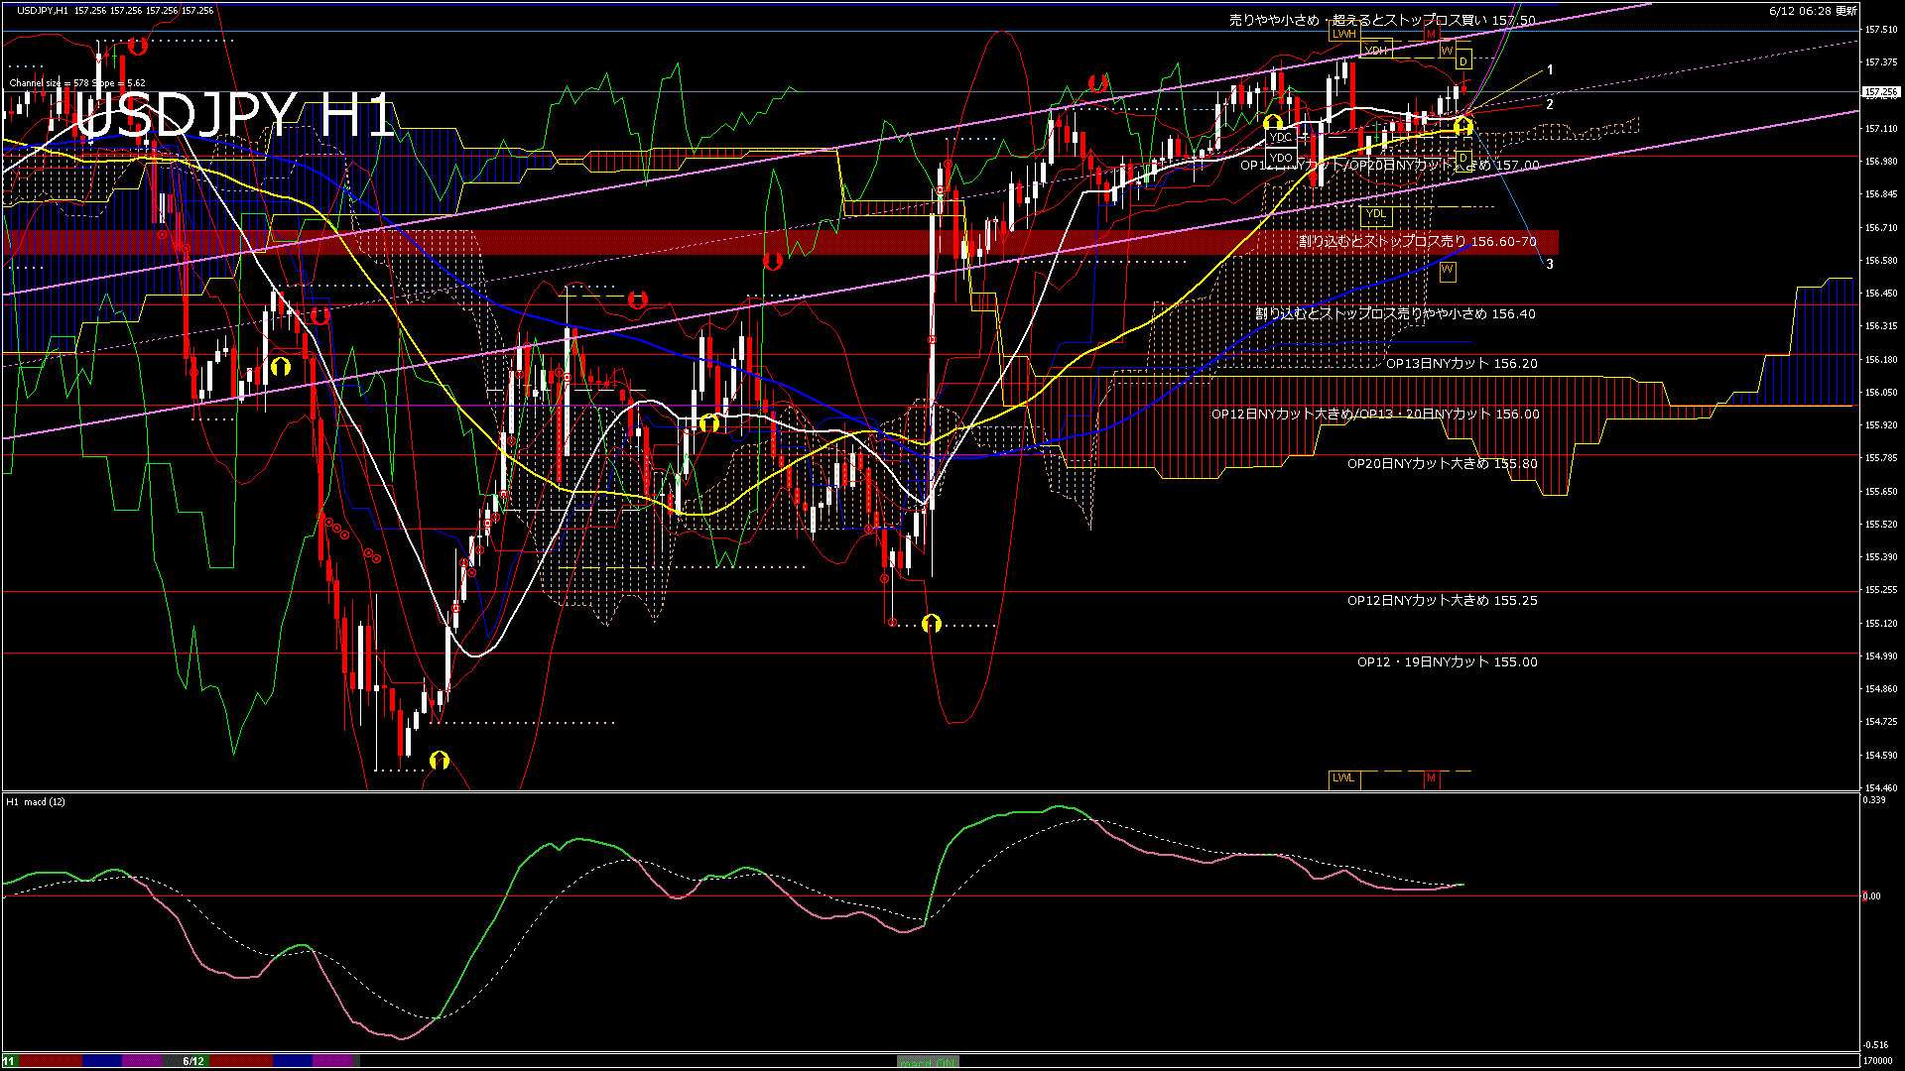The image size is (1905, 1071).
Task: Select the YDC marker box
Action: tap(1281, 138)
